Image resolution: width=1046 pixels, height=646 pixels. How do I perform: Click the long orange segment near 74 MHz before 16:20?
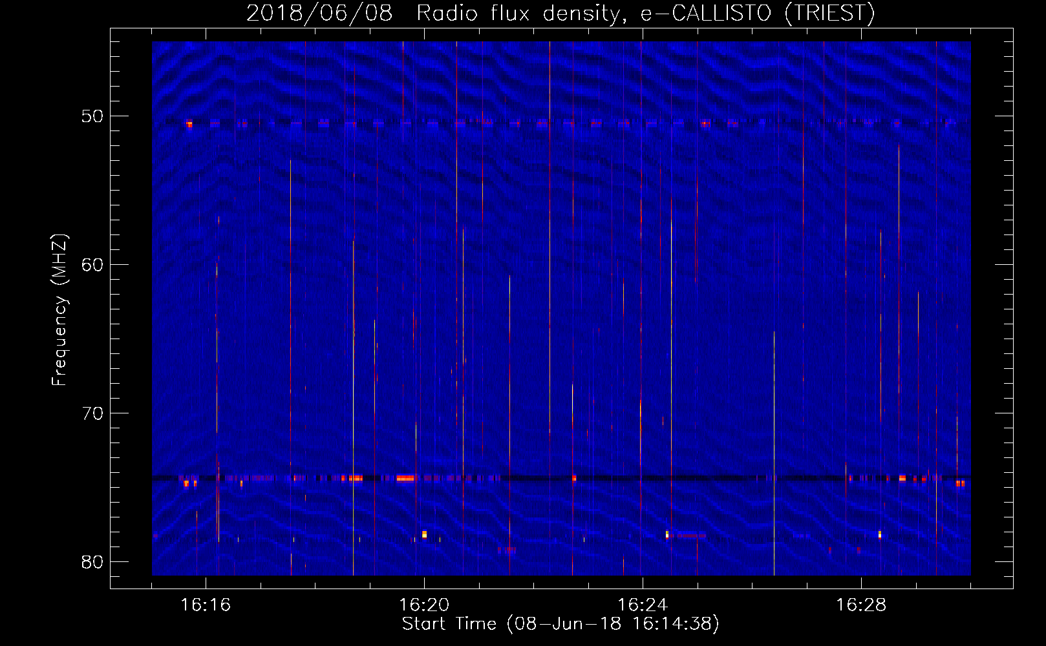coord(405,479)
